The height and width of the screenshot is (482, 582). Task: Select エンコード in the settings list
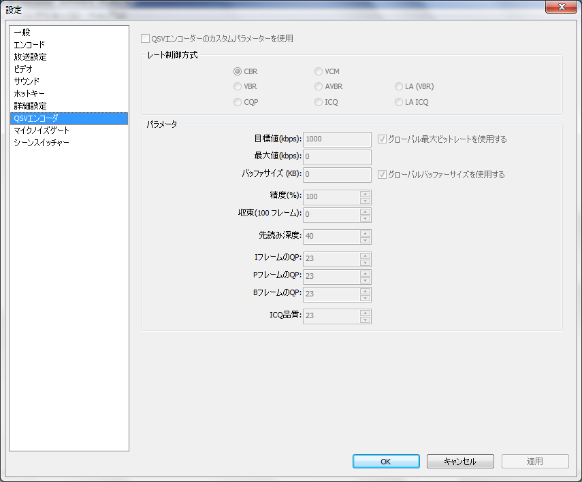(x=69, y=45)
